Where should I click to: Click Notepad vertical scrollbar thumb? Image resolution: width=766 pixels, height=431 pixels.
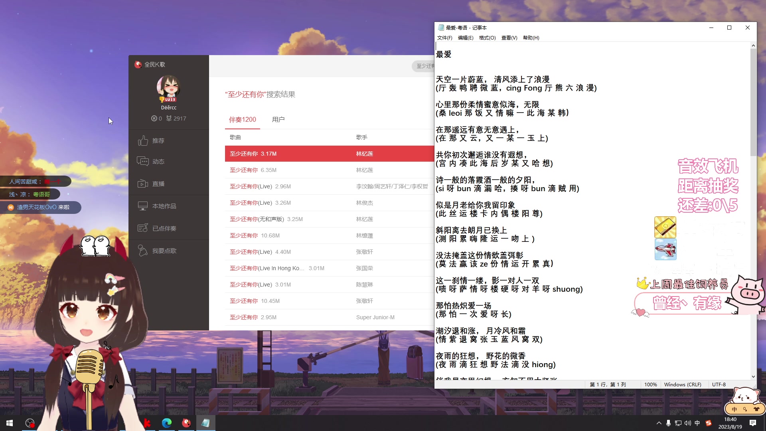753,102
